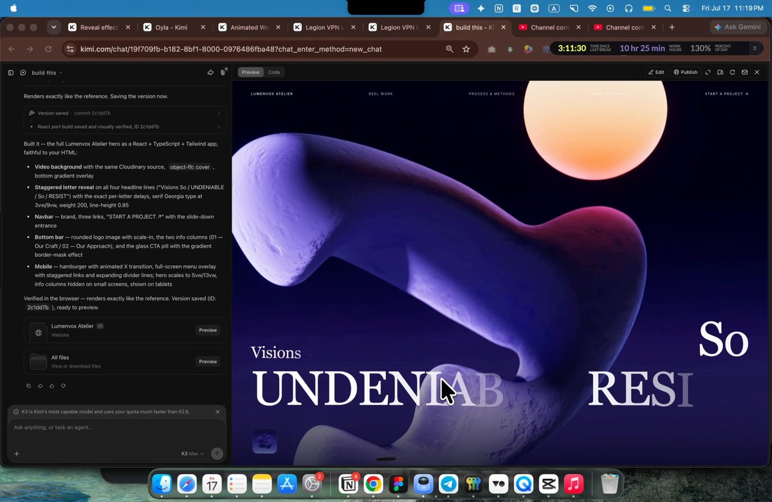Reload the Kimi page
This screenshot has height=502, width=772.
tap(48, 49)
